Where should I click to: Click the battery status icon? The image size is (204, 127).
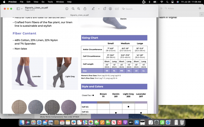(155, 2)
